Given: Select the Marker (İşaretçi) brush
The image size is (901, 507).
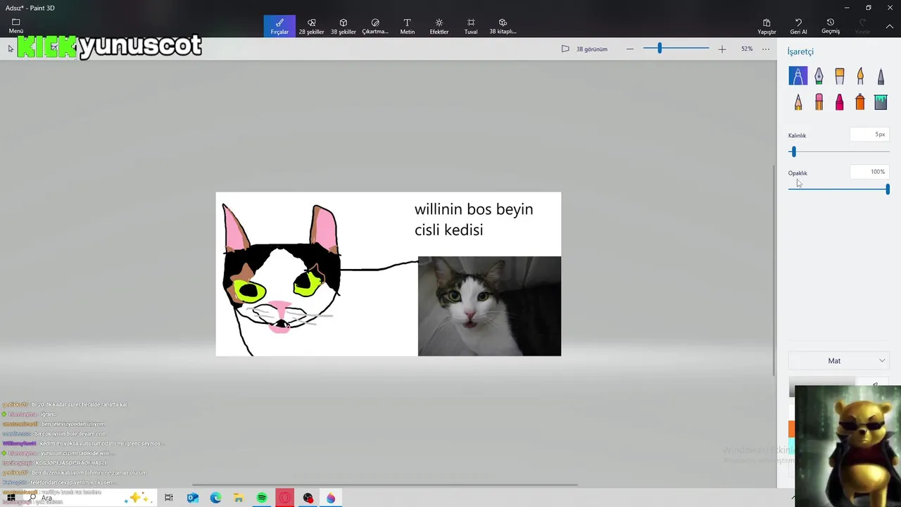Looking at the screenshot, I should point(798,75).
